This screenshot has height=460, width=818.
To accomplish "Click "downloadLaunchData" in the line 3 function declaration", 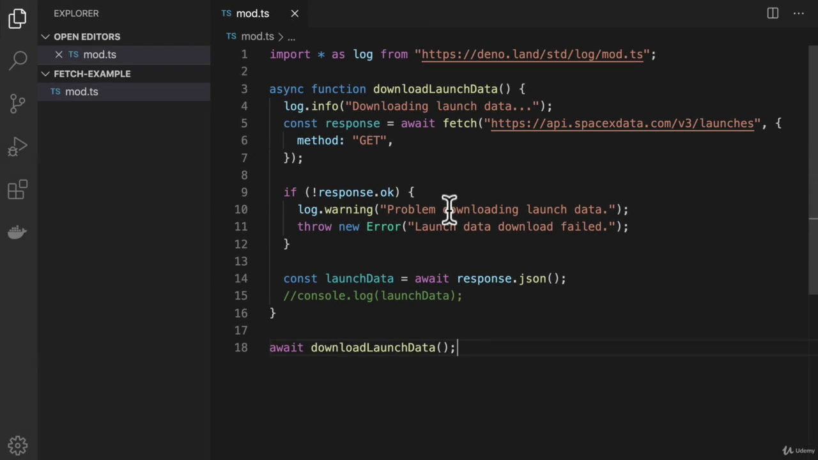I will pos(435,89).
